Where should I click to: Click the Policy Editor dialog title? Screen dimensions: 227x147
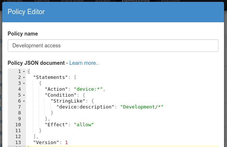(x=26, y=12)
